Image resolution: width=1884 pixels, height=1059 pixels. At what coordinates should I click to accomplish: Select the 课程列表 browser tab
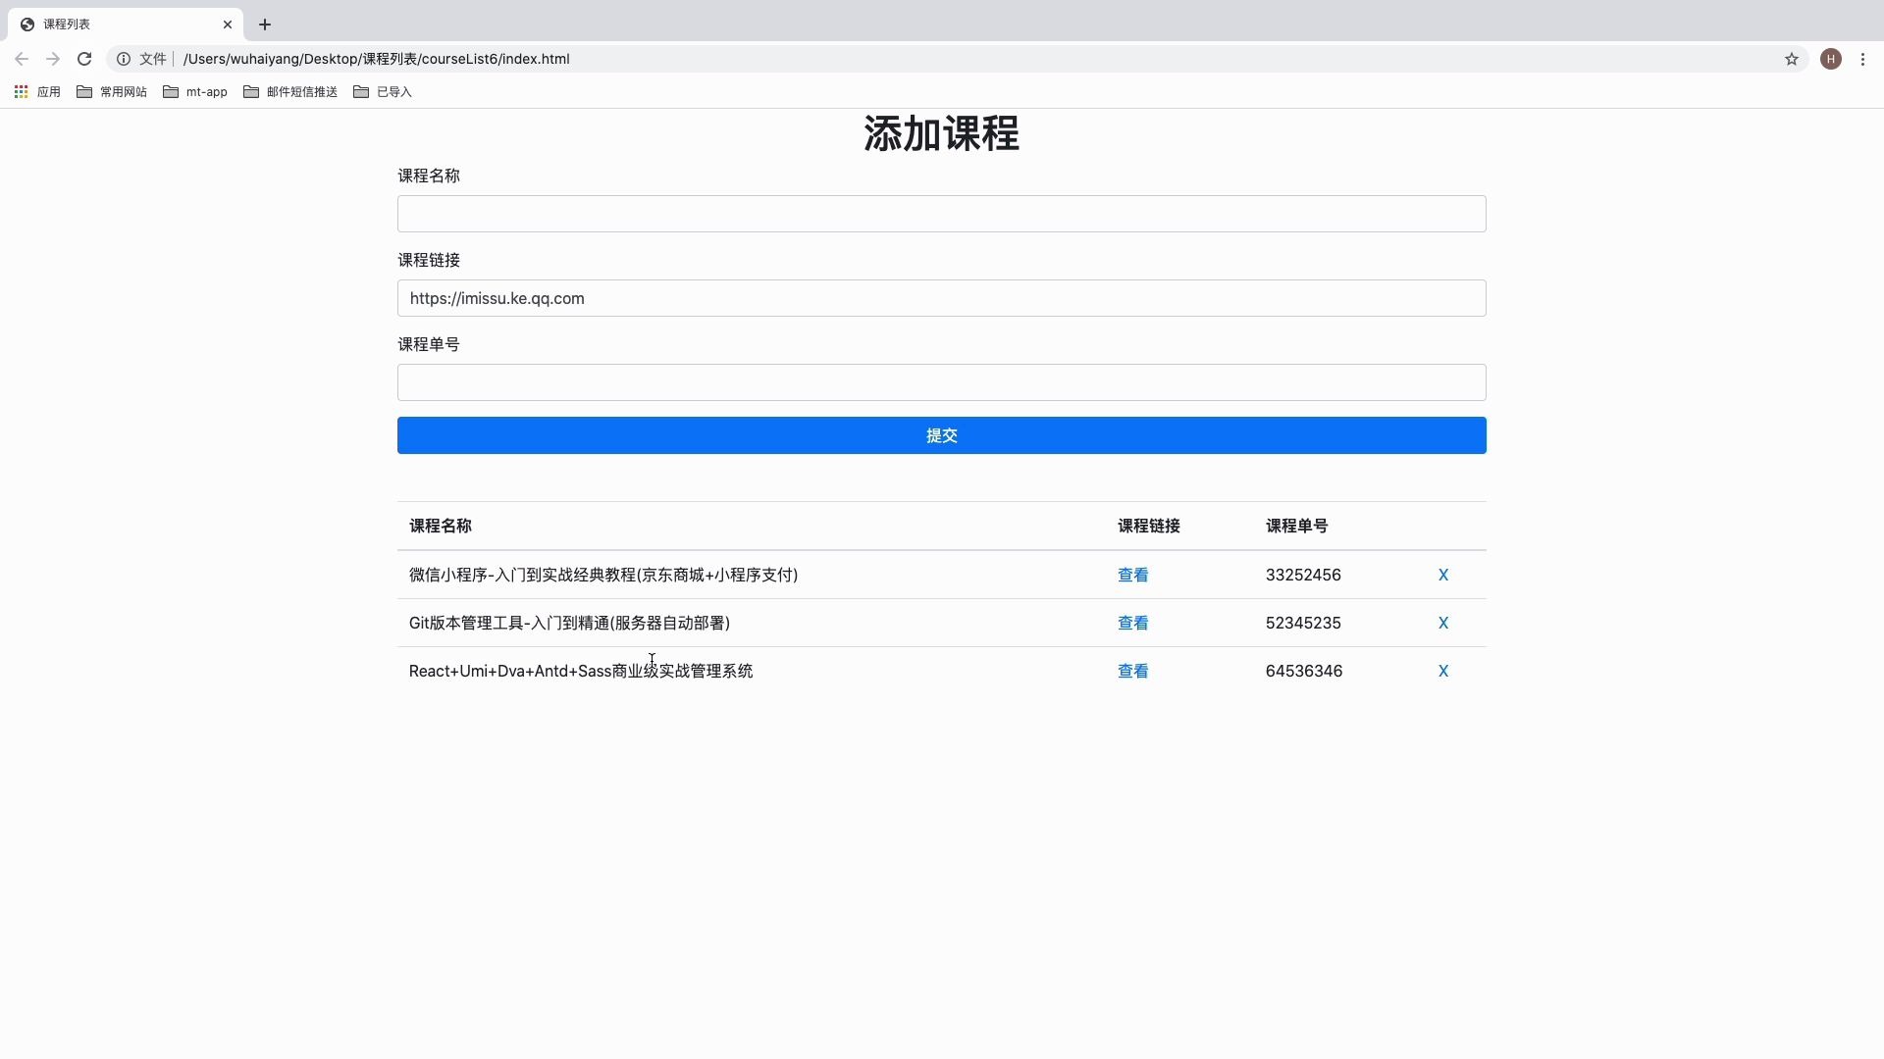[x=118, y=25]
